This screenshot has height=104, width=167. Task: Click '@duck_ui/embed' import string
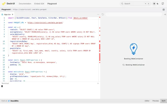coord(80,18)
